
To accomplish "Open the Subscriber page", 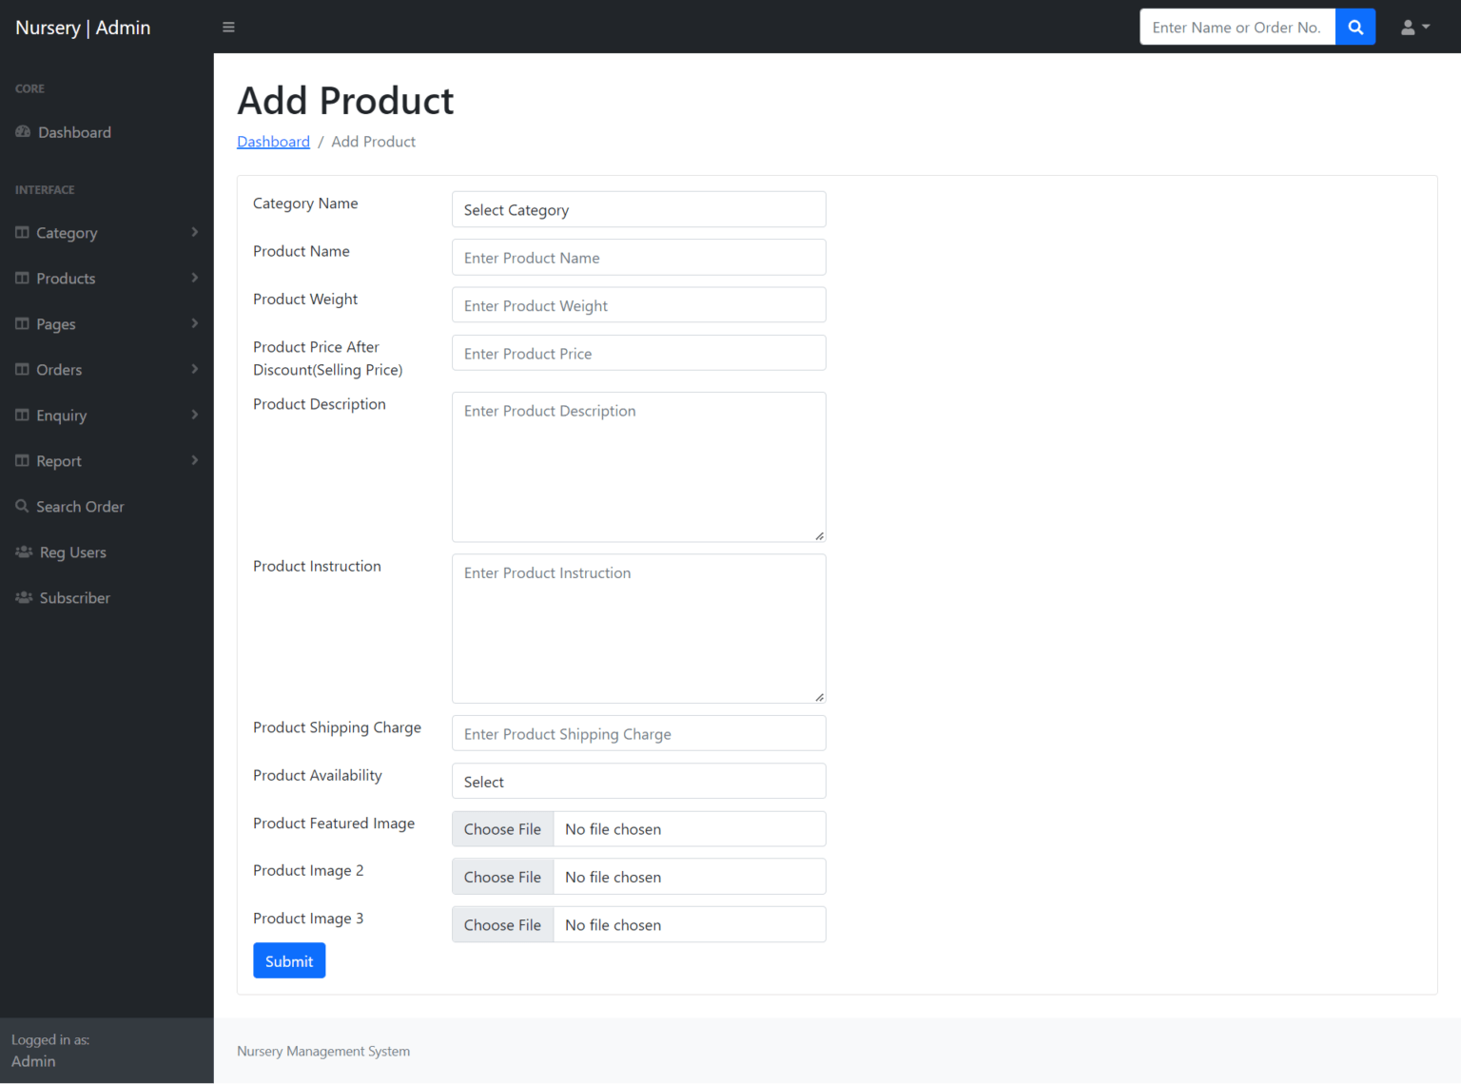I will pyautogui.click(x=107, y=598).
